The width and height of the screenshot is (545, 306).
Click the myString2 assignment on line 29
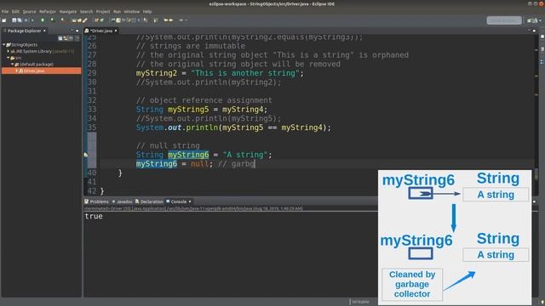pyautogui.click(x=220, y=73)
